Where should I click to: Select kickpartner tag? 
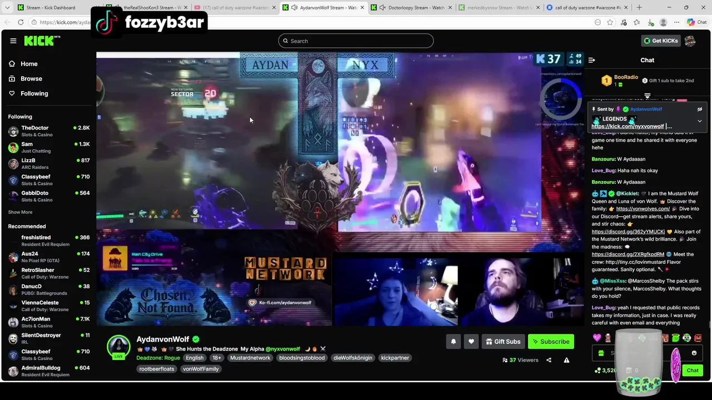[395, 358]
